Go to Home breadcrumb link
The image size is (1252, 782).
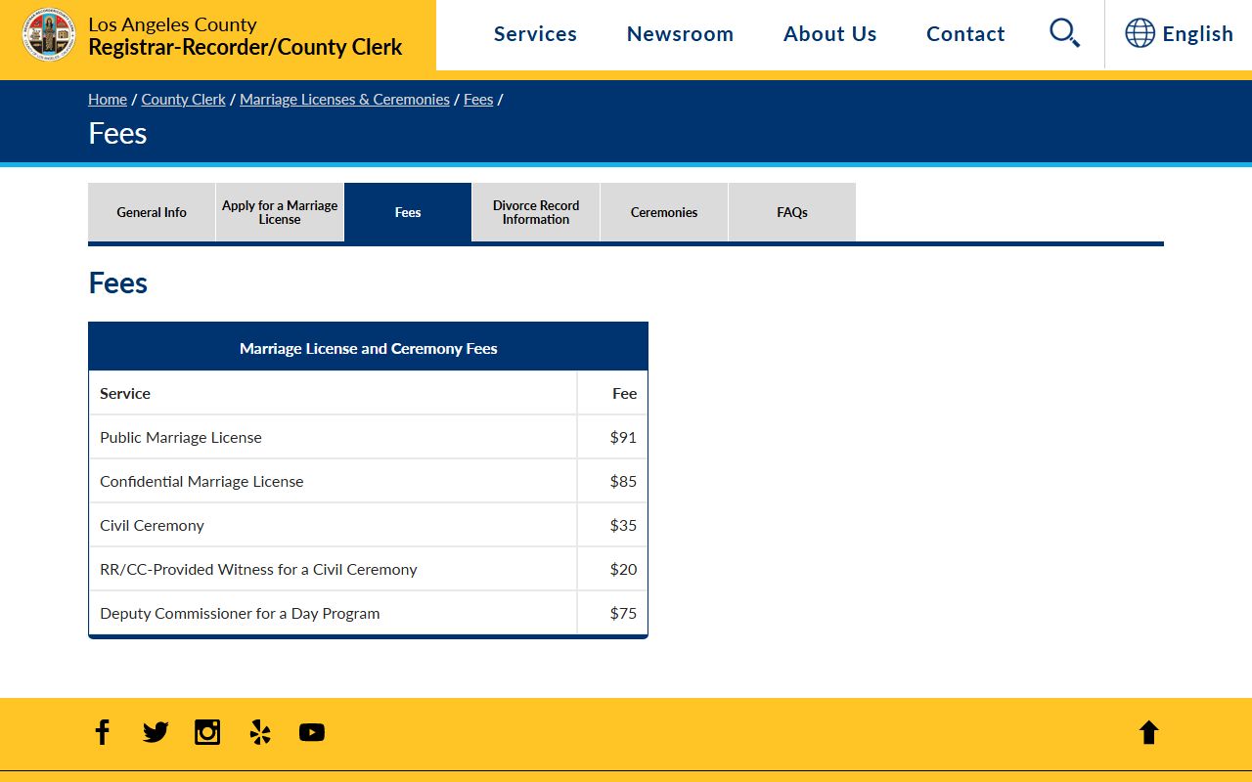tap(108, 100)
